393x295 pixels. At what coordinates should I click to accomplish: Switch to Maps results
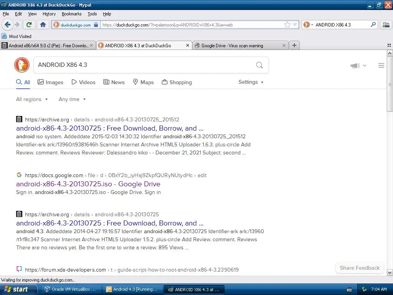coord(143,82)
